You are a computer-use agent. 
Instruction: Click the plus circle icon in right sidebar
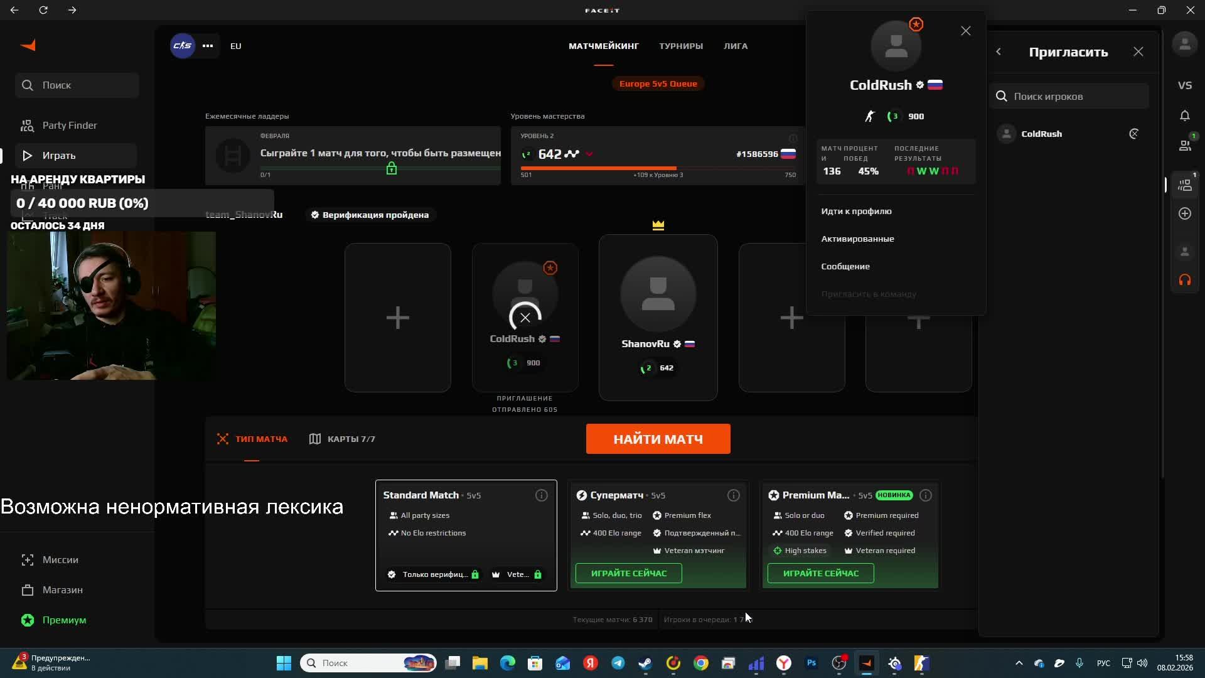point(1184,213)
